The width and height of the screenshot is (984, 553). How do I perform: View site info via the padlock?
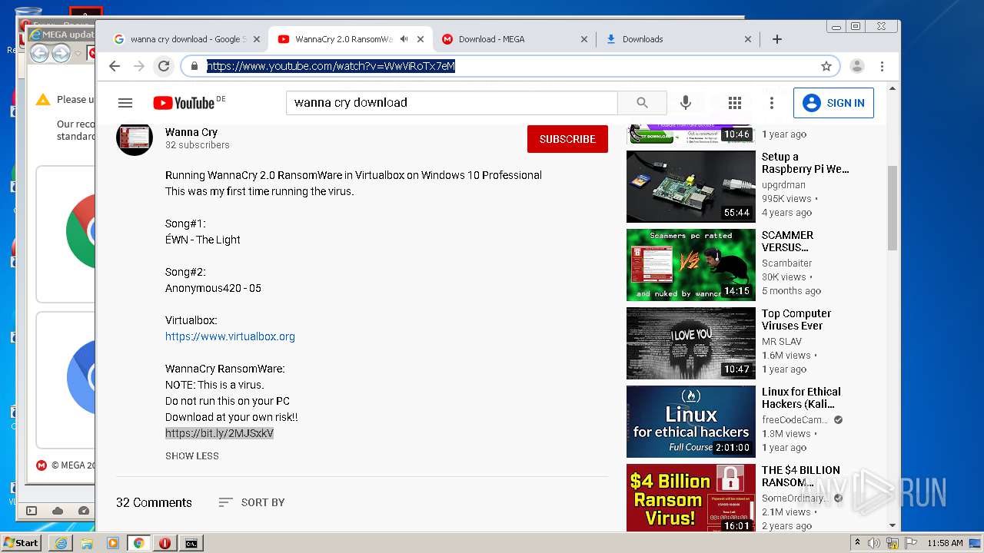click(194, 66)
